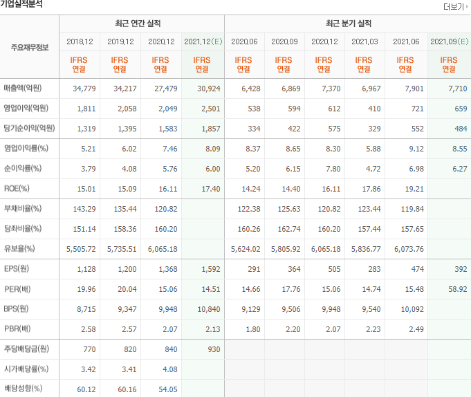
Task: Select the 주요재무정보 header cell
Action: [30, 48]
